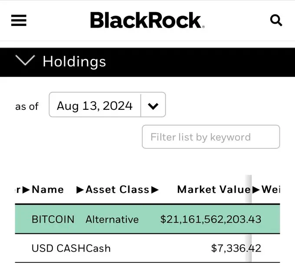The height and width of the screenshot is (275, 295).
Task: Select the Aug 13, 2024 date field
Action: click(x=95, y=106)
